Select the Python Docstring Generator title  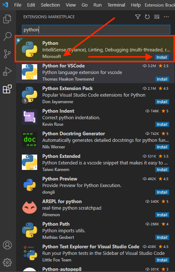tap(74, 133)
